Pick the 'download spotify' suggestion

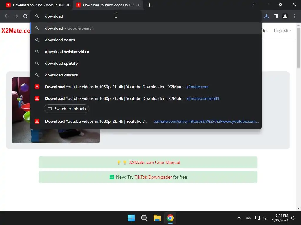146,63
